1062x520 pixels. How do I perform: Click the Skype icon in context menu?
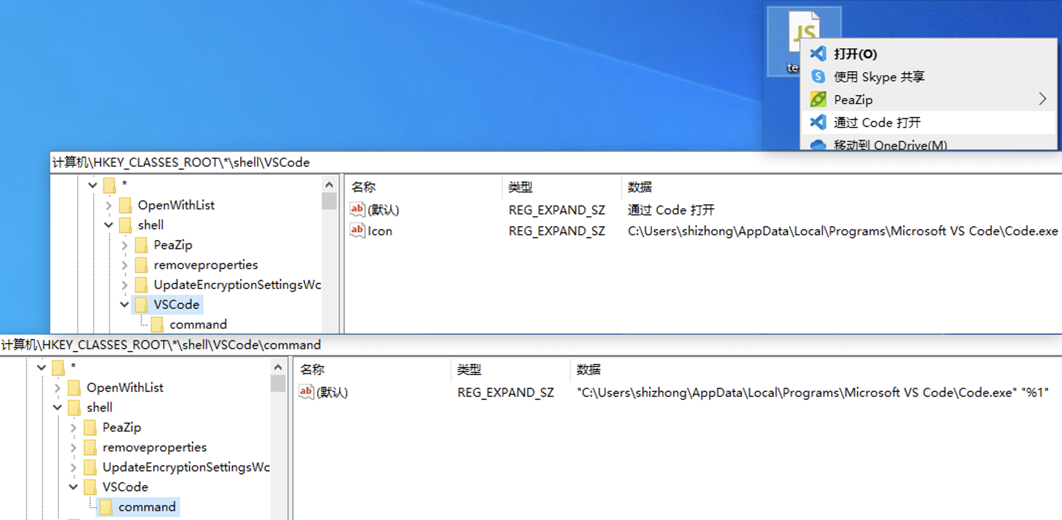[x=818, y=77]
